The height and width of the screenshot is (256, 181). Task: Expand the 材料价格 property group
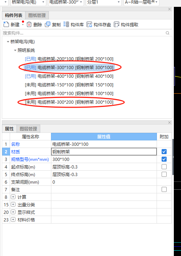coord(13,220)
